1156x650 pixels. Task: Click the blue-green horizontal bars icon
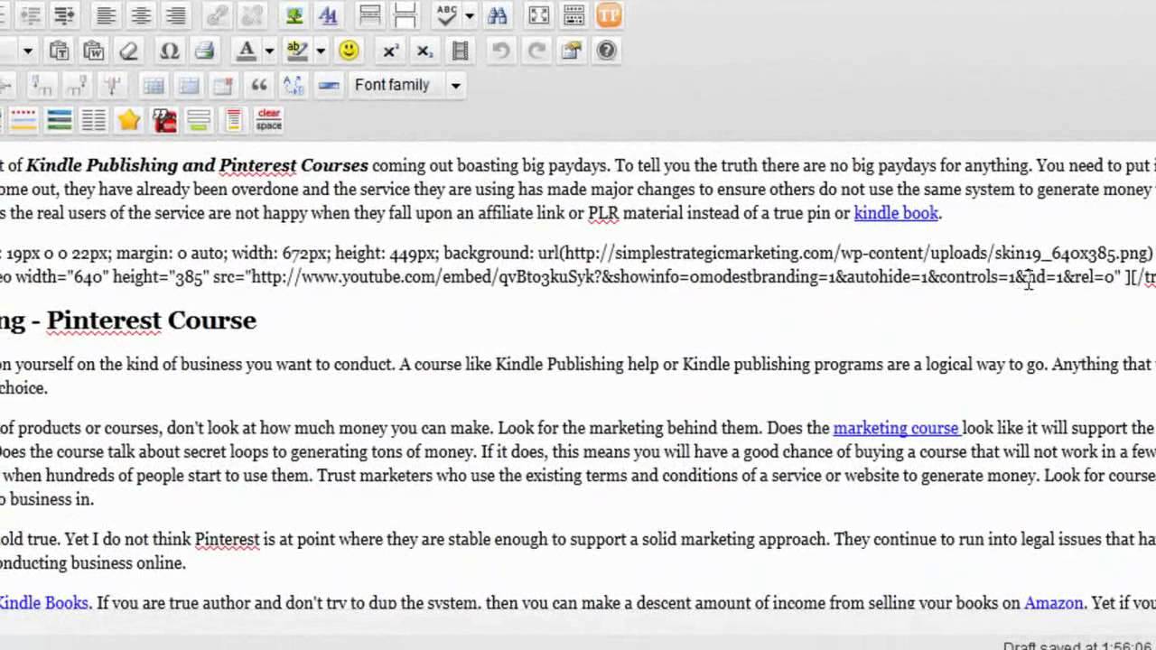(59, 120)
